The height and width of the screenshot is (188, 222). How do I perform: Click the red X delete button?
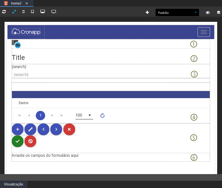pyautogui.click(x=69, y=129)
